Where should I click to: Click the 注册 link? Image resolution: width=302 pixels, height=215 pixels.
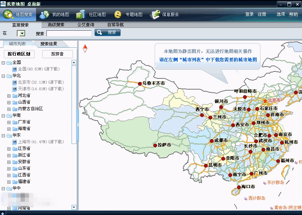(x=262, y=14)
